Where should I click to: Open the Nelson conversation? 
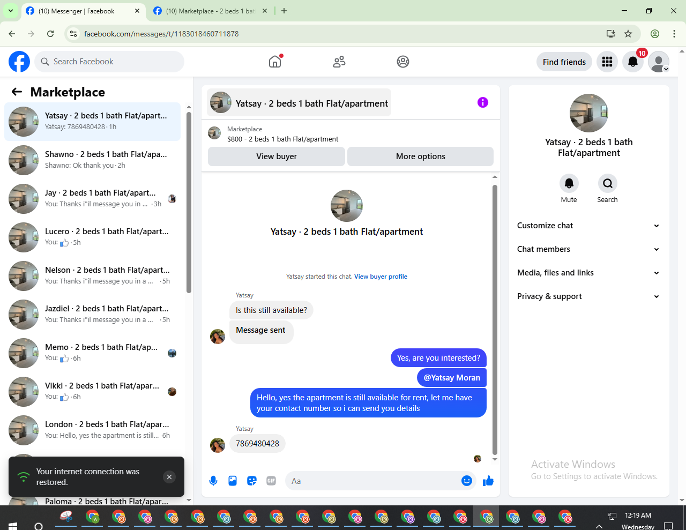[x=92, y=276]
